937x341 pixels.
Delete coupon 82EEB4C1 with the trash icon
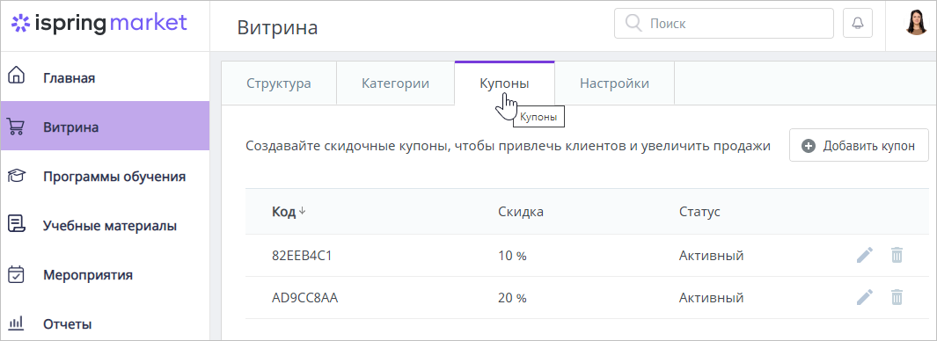[x=897, y=256]
